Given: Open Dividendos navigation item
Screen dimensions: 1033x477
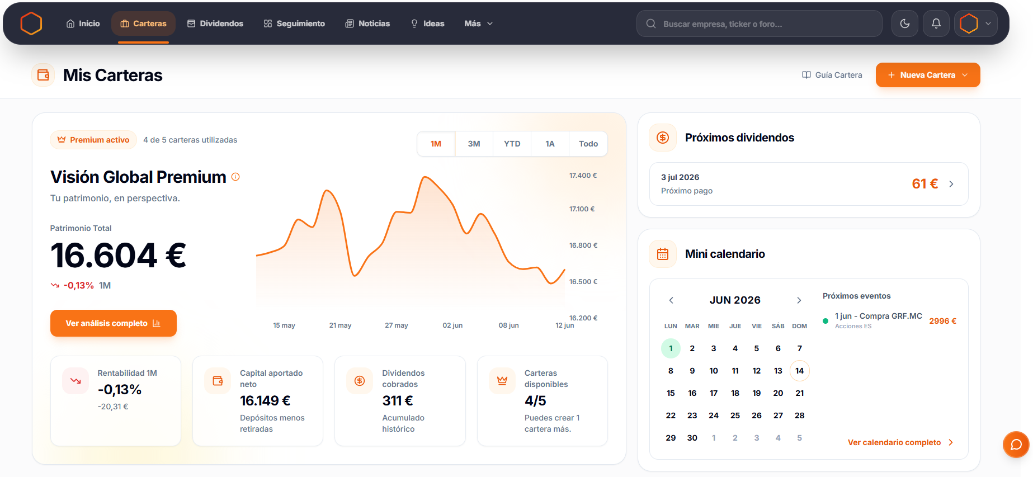Looking at the screenshot, I should 215,23.
